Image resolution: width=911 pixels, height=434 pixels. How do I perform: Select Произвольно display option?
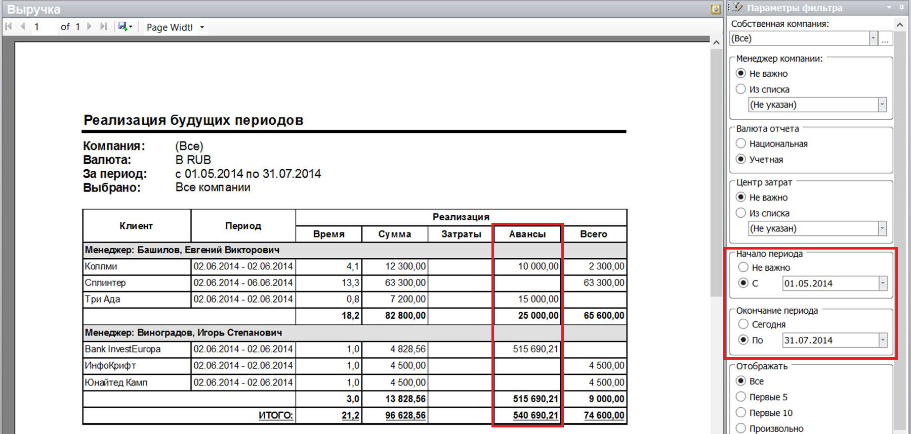741,428
